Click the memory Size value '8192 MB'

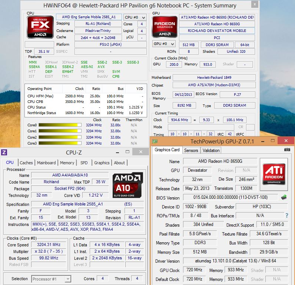[184, 106]
